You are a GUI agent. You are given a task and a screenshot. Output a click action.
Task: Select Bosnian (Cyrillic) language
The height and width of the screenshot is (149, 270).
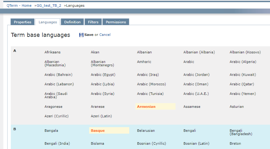152,143
